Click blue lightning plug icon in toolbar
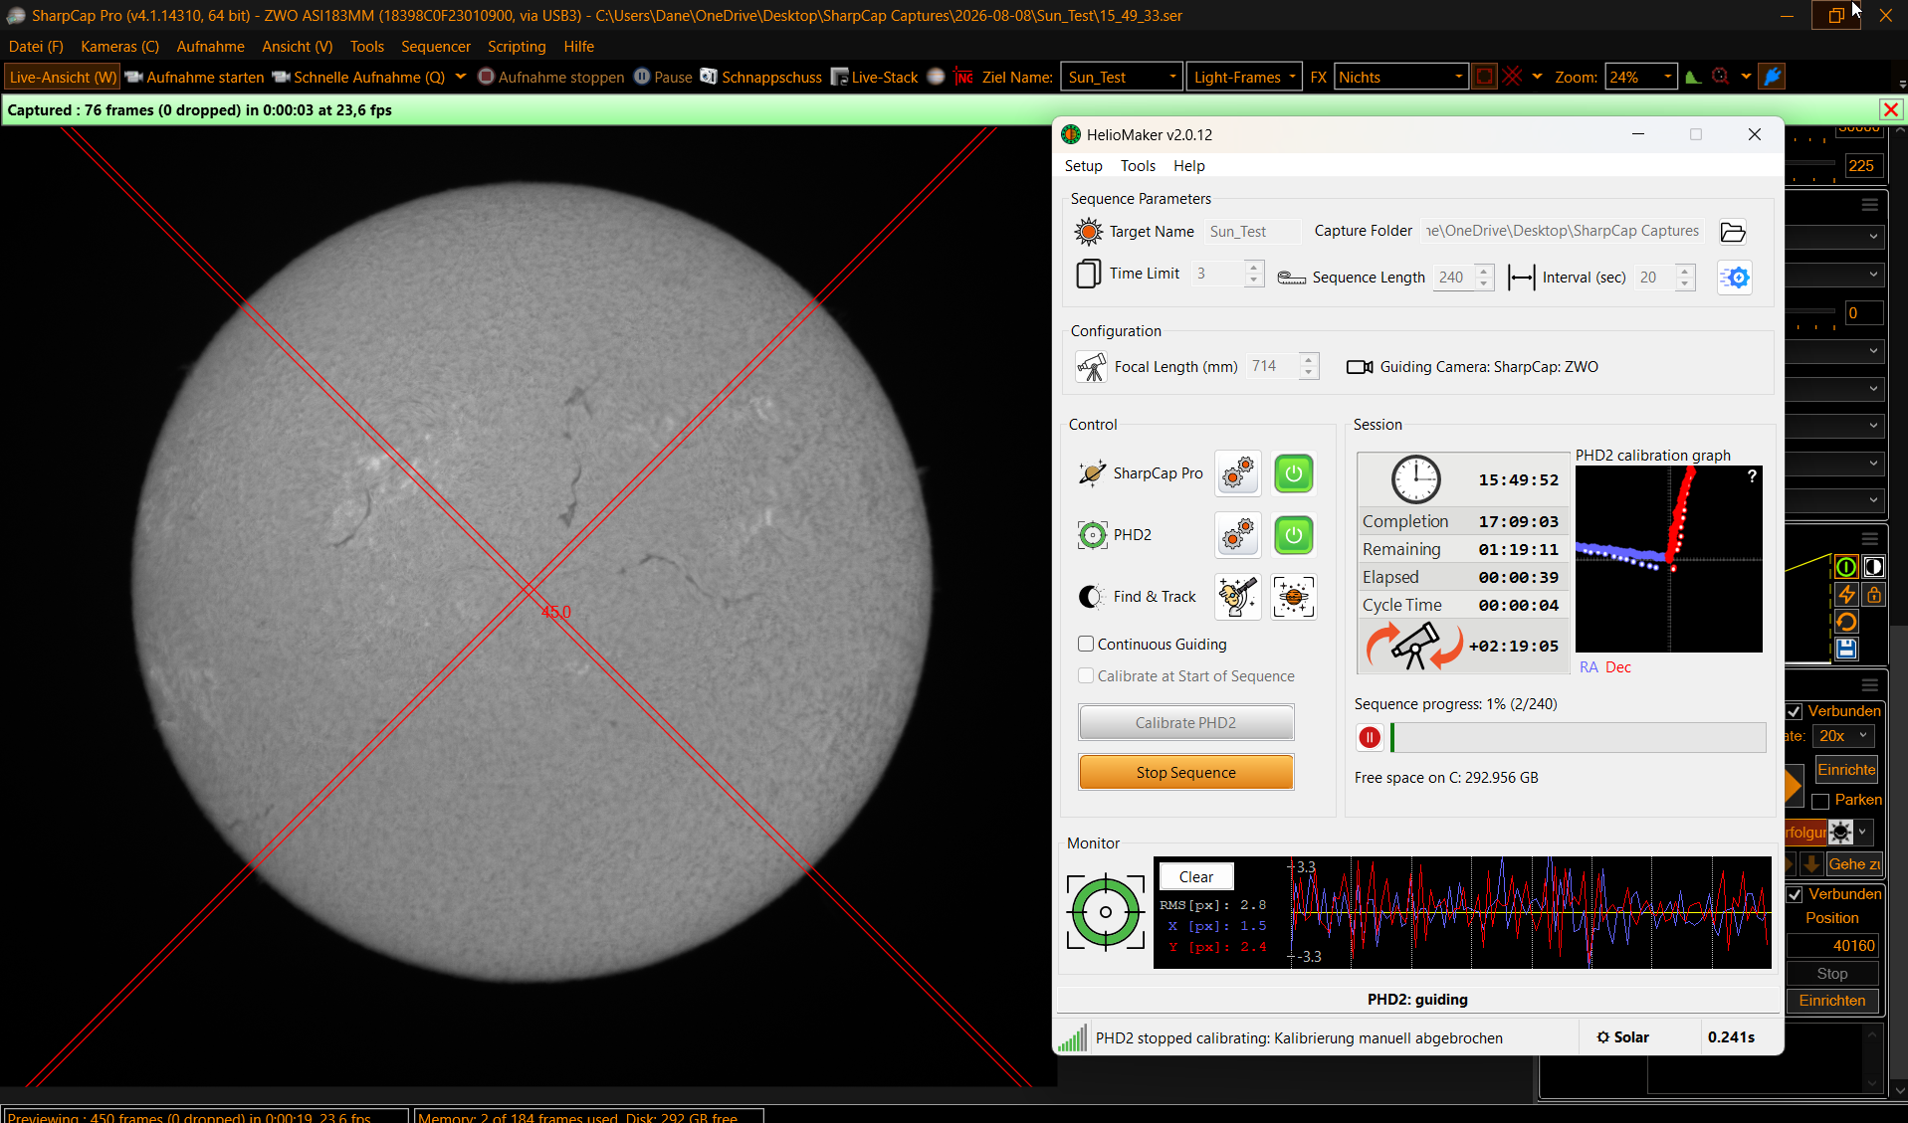Viewport: 1908px width, 1123px height. coord(1772,77)
